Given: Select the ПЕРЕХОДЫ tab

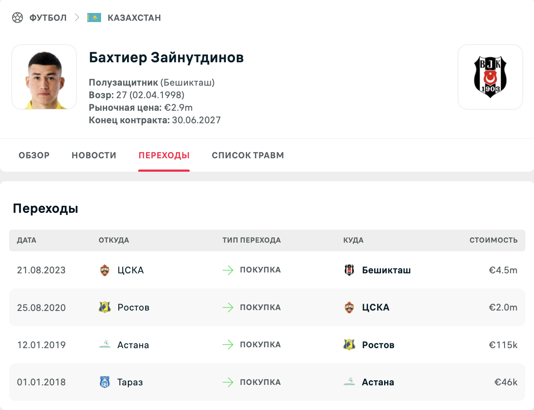Looking at the screenshot, I should point(164,155).
